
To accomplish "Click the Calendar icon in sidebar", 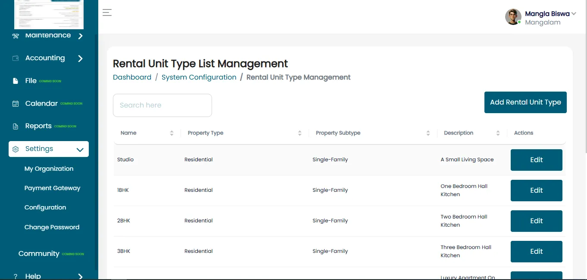I will (x=16, y=104).
